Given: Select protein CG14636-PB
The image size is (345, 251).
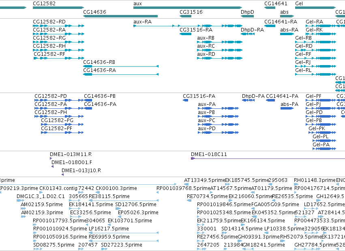Looking at the screenshot, I should [x=100, y=96].
